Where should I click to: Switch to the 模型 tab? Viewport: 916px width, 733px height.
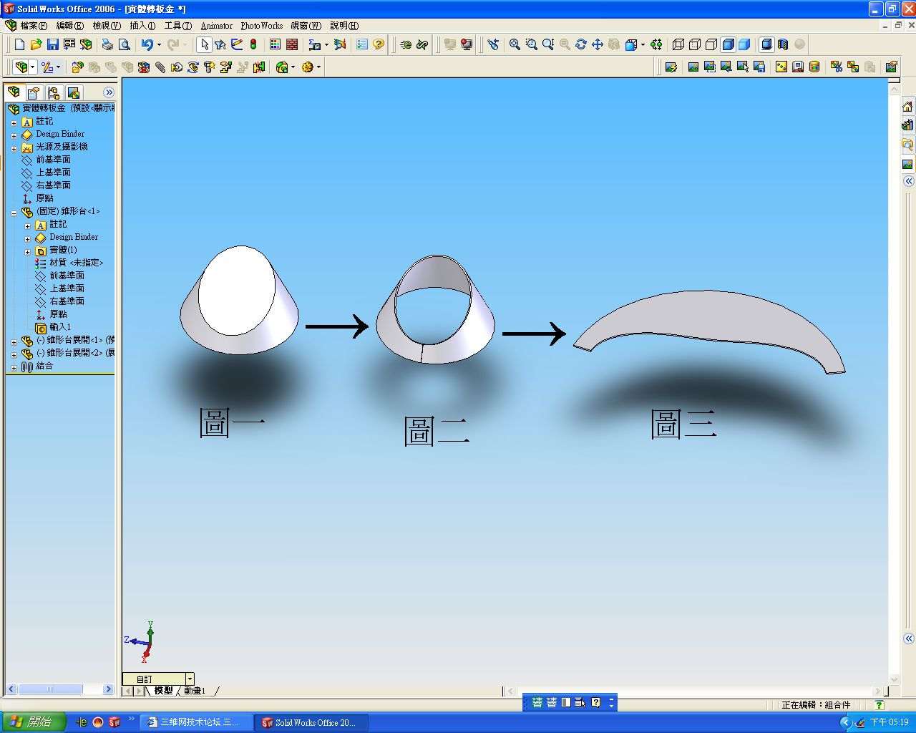pyautogui.click(x=163, y=691)
